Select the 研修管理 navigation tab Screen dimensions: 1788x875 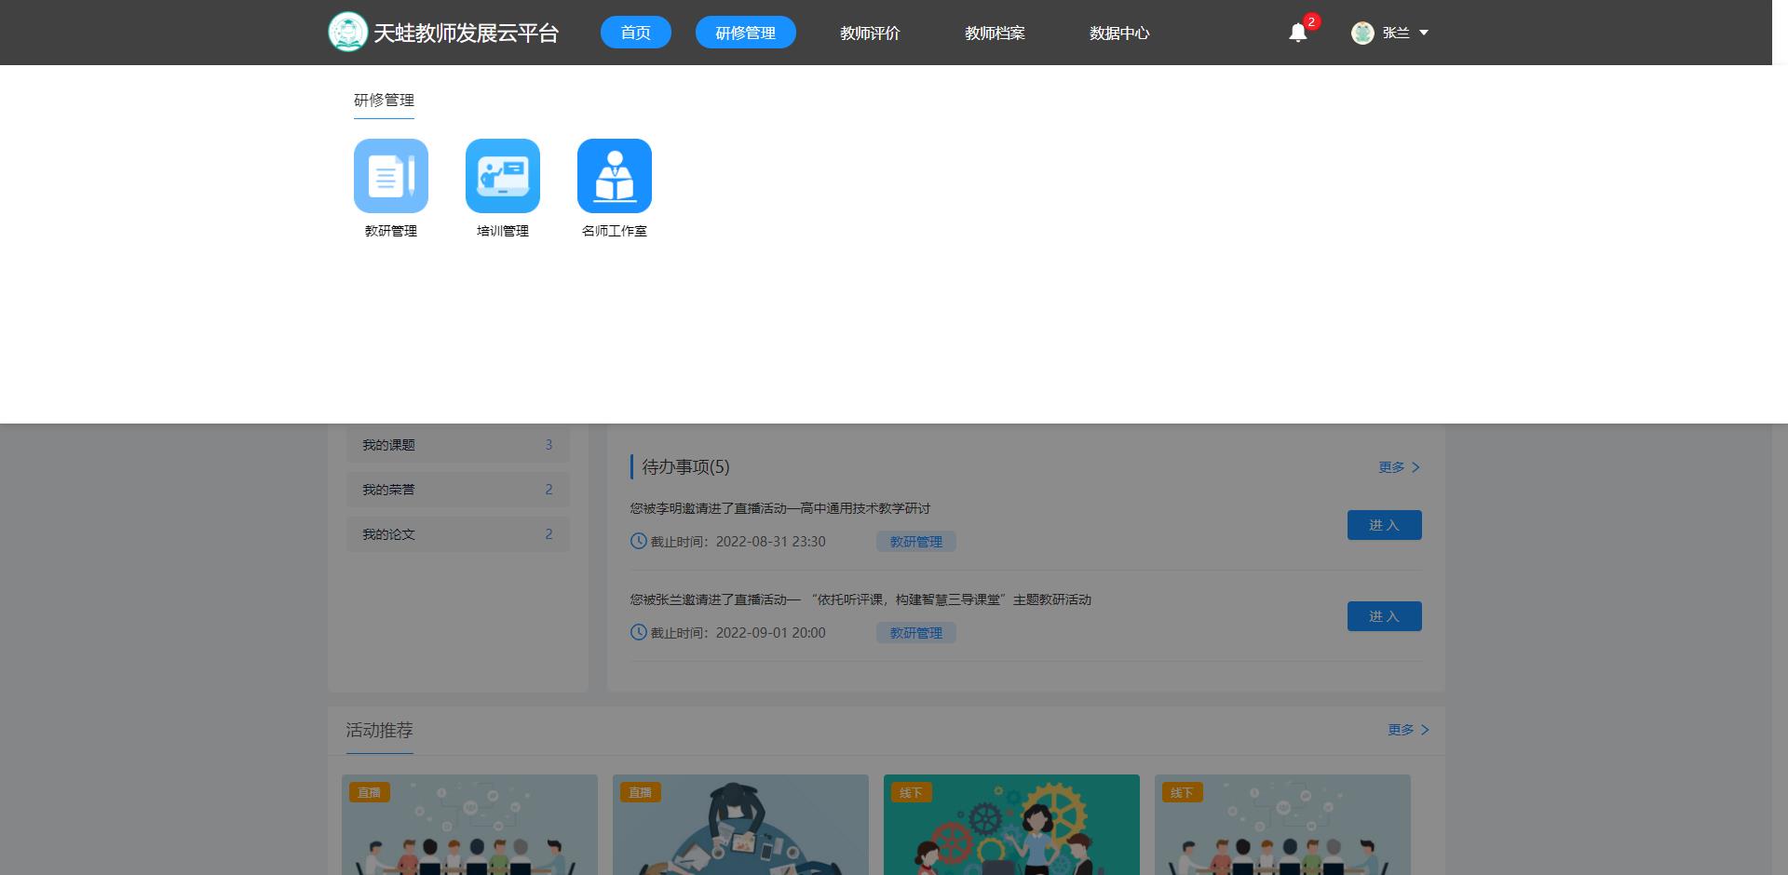point(746,33)
